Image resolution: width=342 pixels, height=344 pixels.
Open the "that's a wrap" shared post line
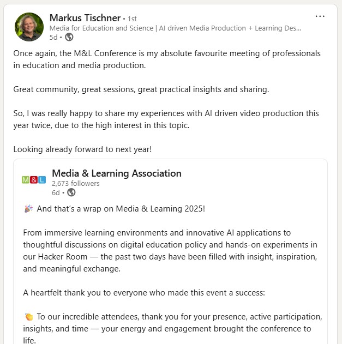(x=121, y=209)
